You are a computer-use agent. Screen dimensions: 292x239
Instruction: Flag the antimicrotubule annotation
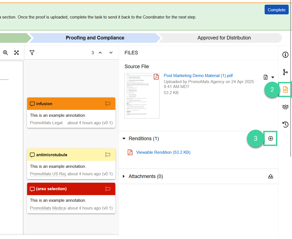tap(108, 155)
